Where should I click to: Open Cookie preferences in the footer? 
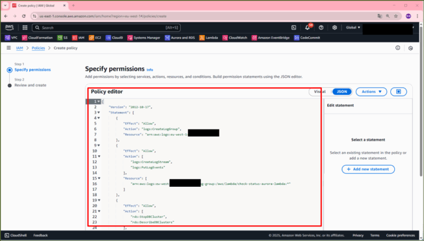[400, 235]
